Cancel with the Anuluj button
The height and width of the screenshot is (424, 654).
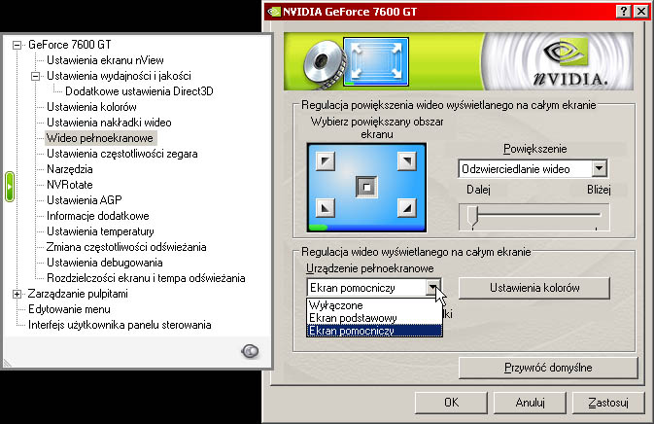[x=530, y=403]
